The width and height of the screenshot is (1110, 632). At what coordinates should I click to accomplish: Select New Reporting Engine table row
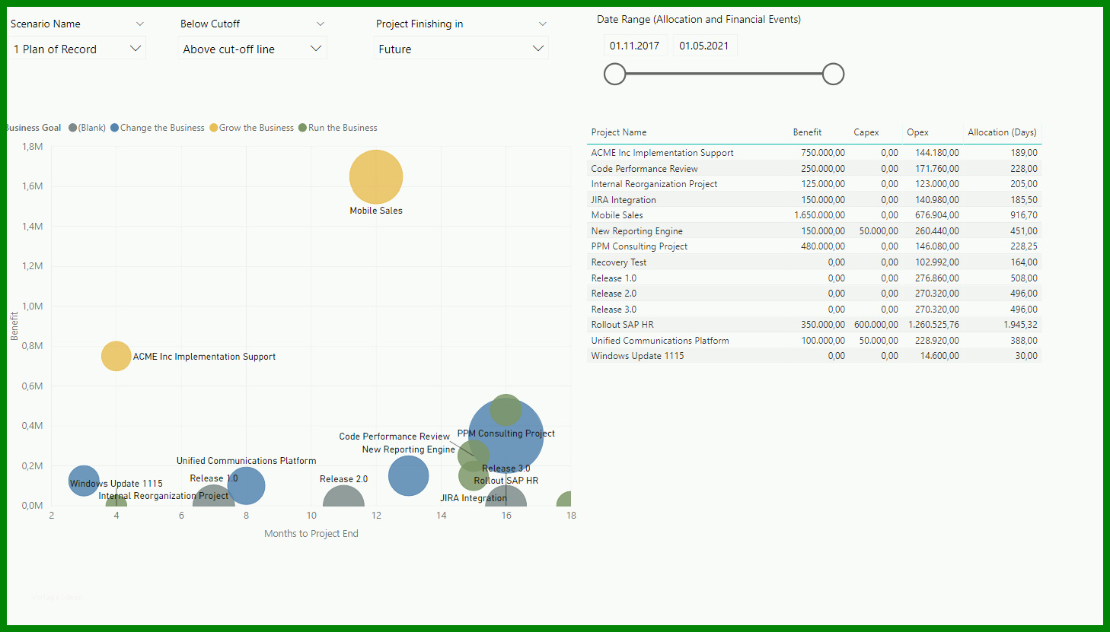[814, 231]
